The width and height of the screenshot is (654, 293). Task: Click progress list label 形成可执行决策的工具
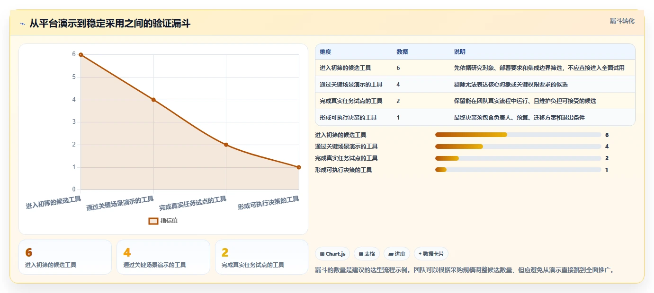pos(344,170)
